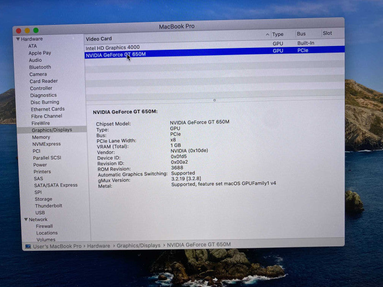The image size is (383, 287).
Task: Click the ROM Revision value 3688
Action: point(177,168)
